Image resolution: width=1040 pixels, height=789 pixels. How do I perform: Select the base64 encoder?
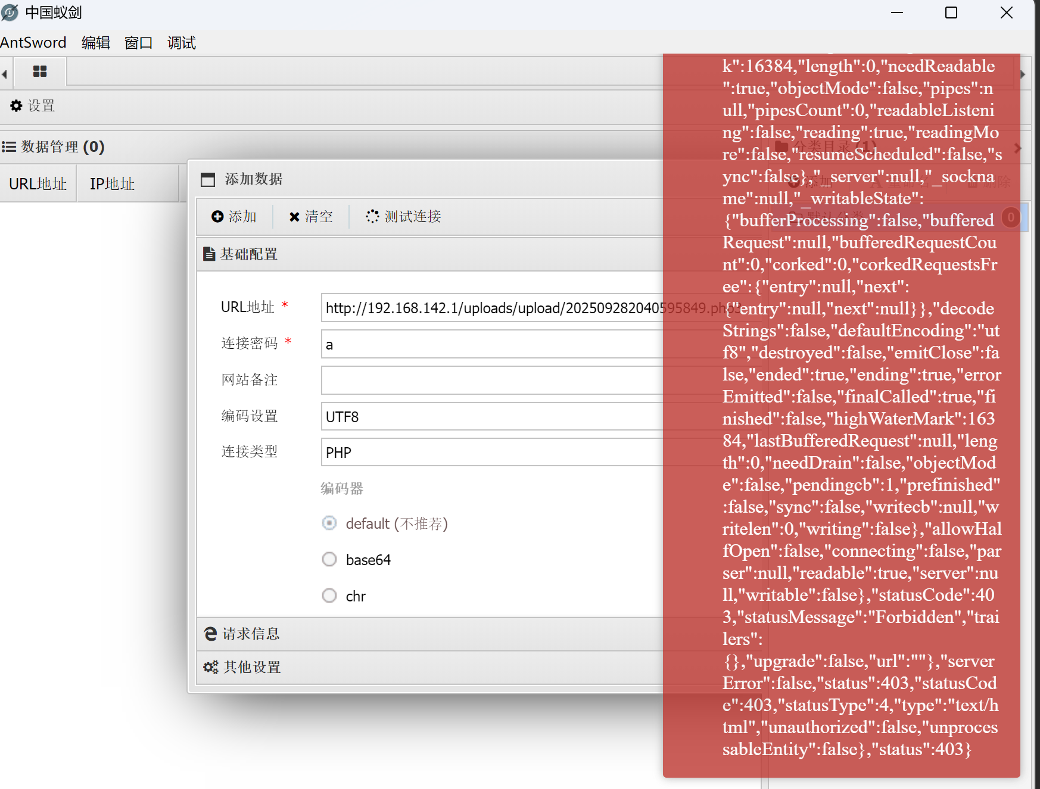[329, 559]
